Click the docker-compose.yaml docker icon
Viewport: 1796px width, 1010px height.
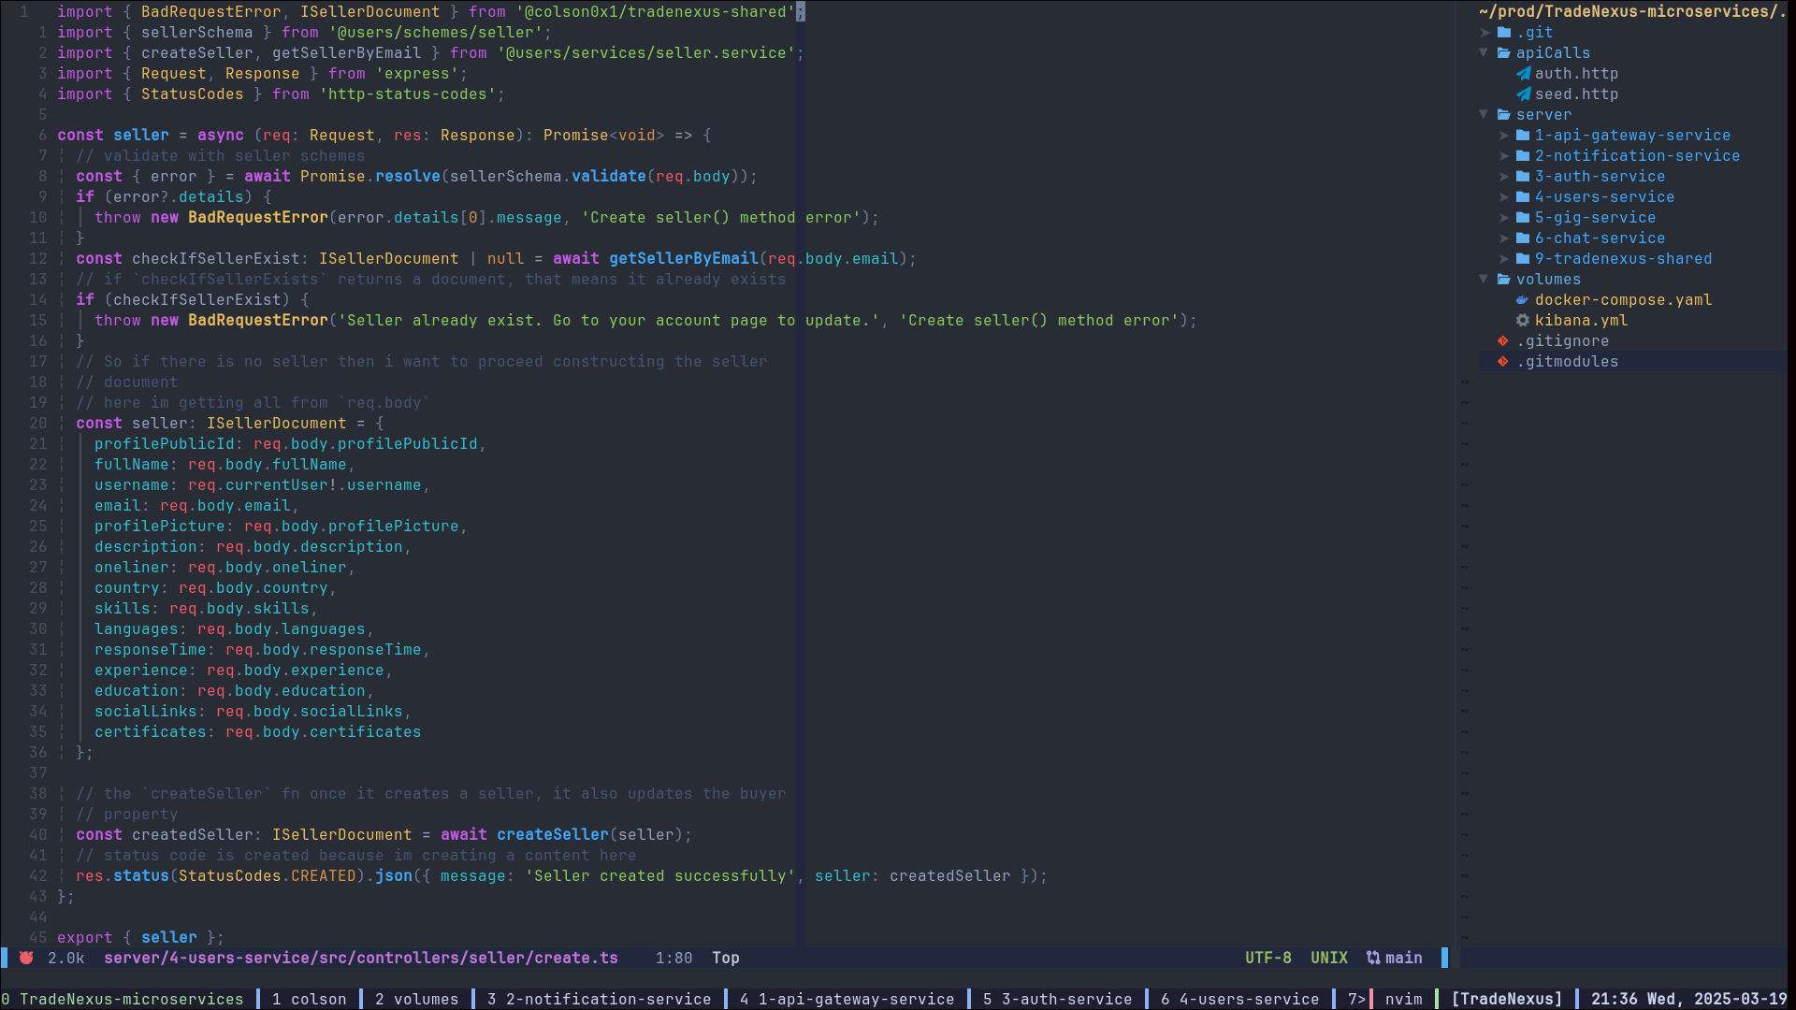click(x=1523, y=300)
